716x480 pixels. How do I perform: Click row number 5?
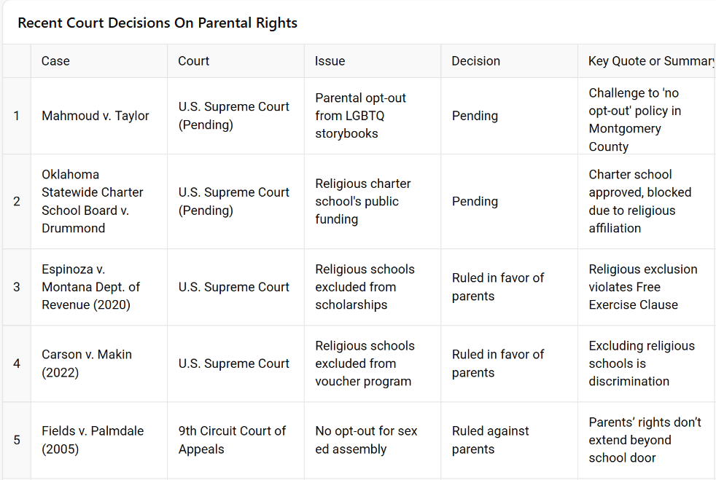pos(17,440)
